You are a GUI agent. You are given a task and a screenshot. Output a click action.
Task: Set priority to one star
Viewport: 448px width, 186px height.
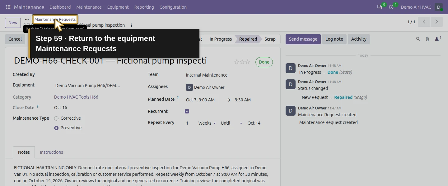(237, 62)
